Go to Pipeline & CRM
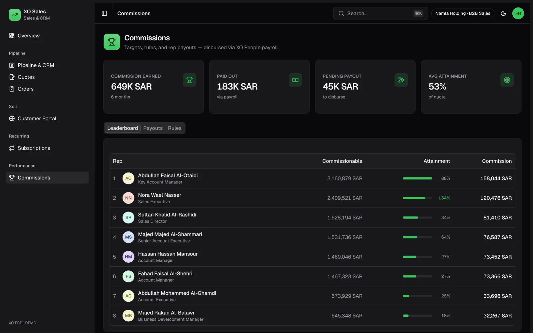Screen dimensions: 533x333 47,65
